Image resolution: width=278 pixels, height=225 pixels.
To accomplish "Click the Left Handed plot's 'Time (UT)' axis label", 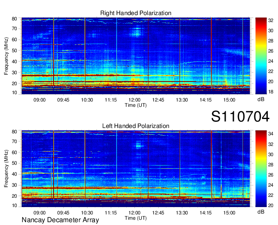I will 136,218.
